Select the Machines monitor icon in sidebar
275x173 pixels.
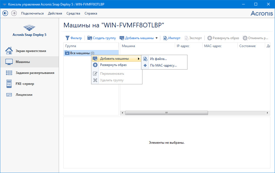point(9,62)
